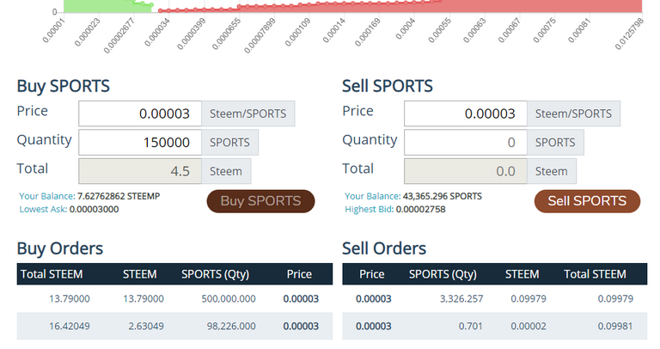660x349 pixels.
Task: Edit the Sell quantity field showing 0
Action: [466, 143]
